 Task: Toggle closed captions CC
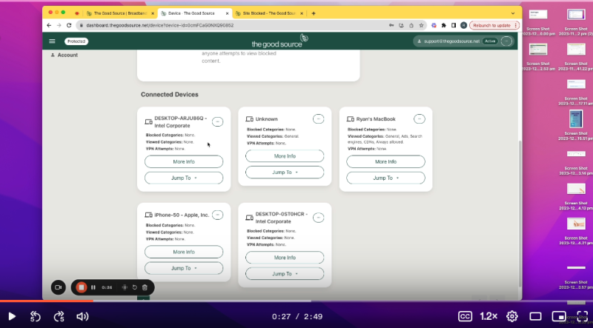(x=465, y=316)
